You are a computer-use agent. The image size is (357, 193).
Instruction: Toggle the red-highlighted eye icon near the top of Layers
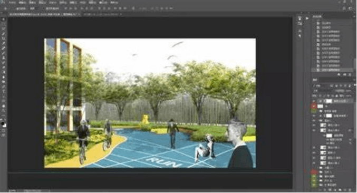click(x=314, y=106)
